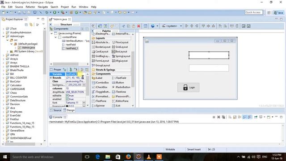This screenshot has width=286, height=161.
Task: Expand the JRE System Library node
Action: click(8, 51)
